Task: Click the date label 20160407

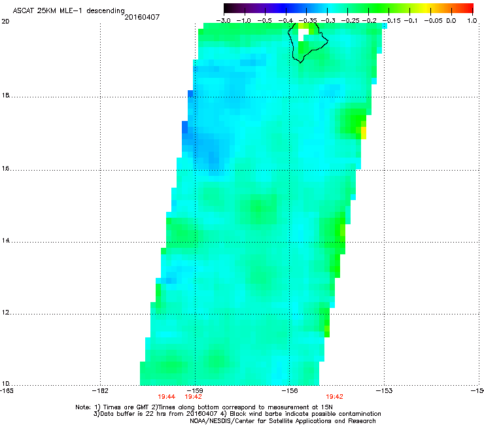Action: tap(142, 17)
